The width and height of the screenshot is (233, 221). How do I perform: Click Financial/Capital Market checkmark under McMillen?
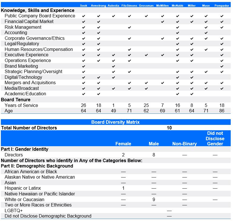162,22
